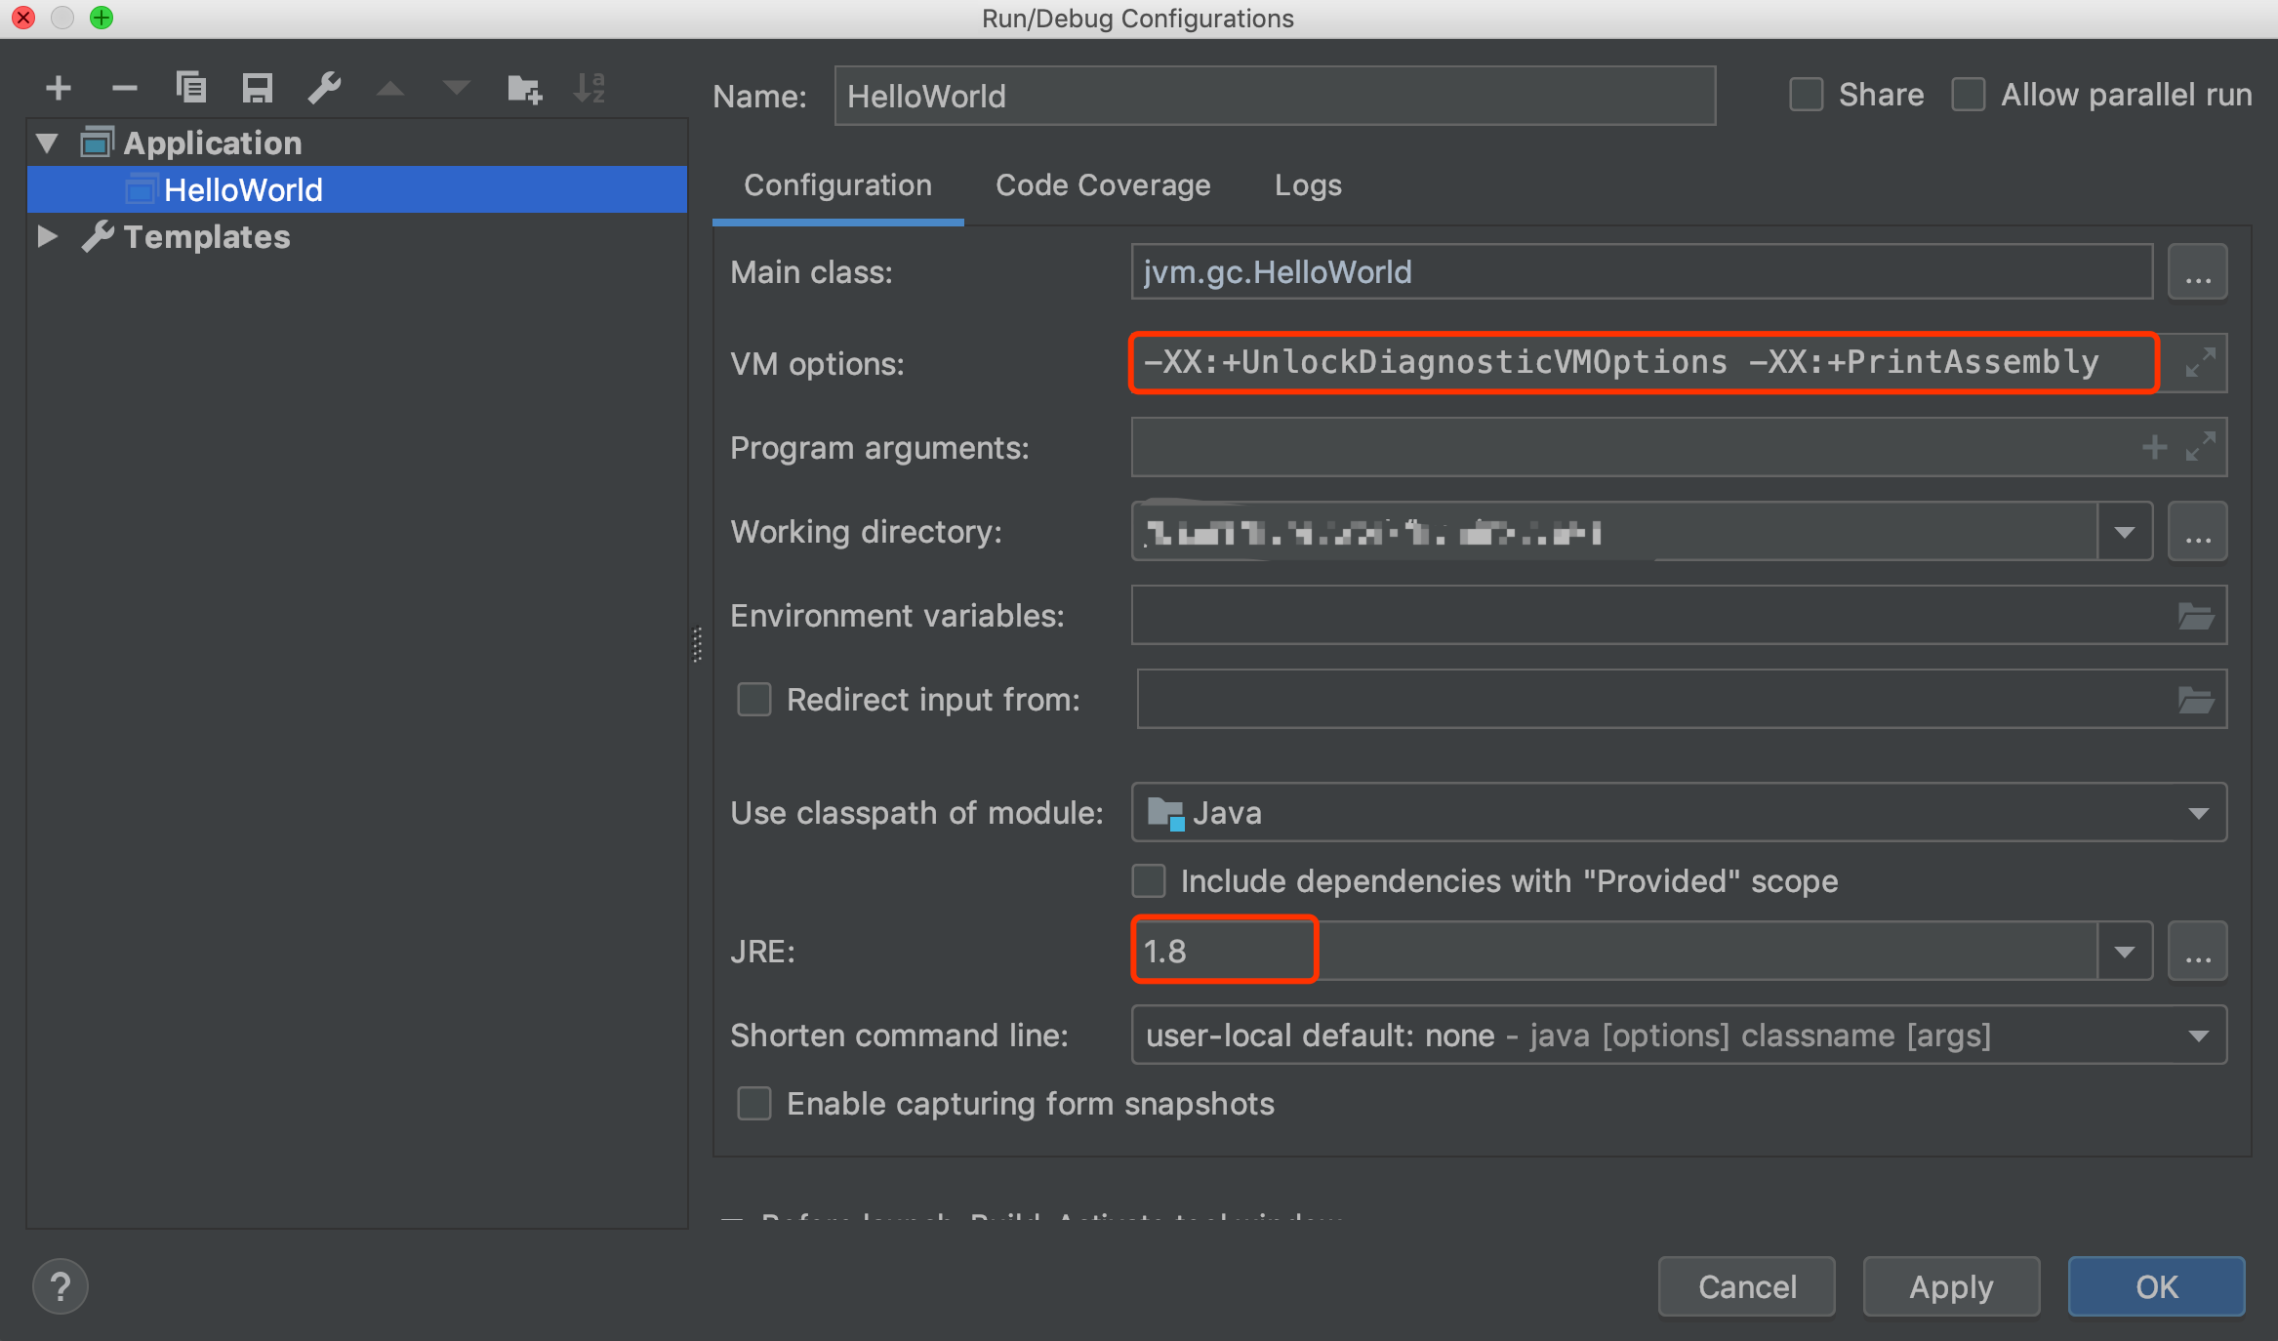Image resolution: width=2278 pixels, height=1341 pixels.
Task: Click the Edit Templates wrench icon
Action: pos(324,89)
